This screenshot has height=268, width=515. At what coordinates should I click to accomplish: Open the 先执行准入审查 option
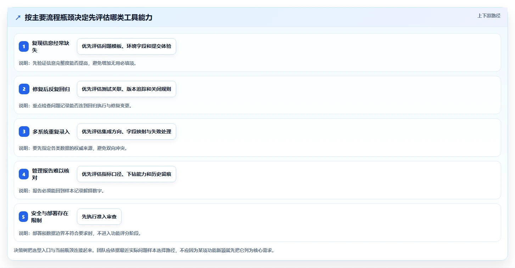(x=99, y=217)
